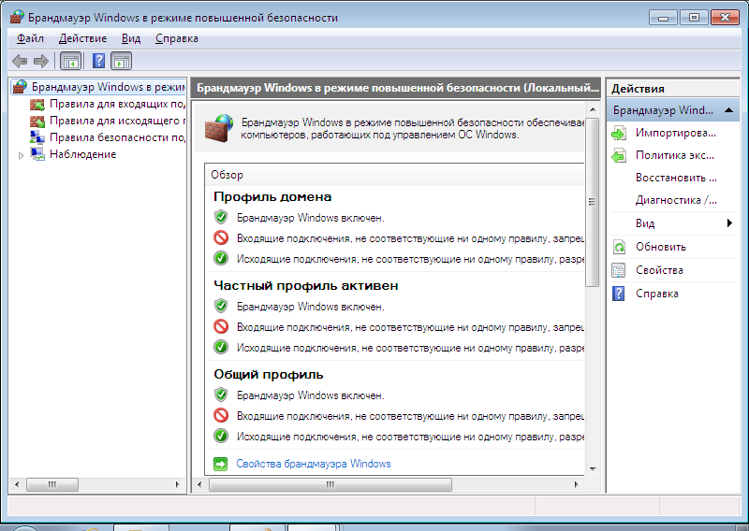Click the blue question mark toolbar icon

[98, 61]
